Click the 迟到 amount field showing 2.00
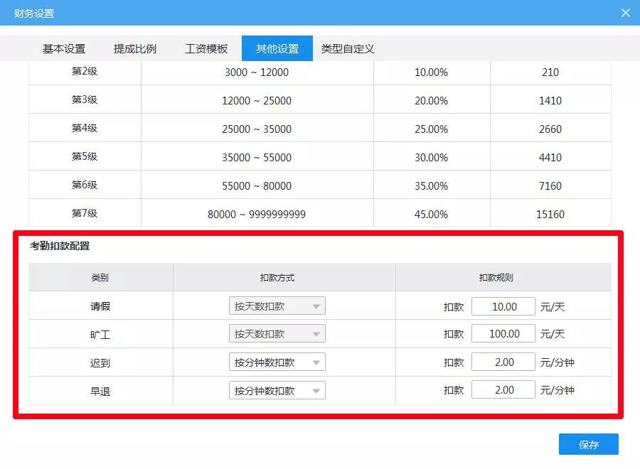The width and height of the screenshot is (640, 469). (503, 361)
